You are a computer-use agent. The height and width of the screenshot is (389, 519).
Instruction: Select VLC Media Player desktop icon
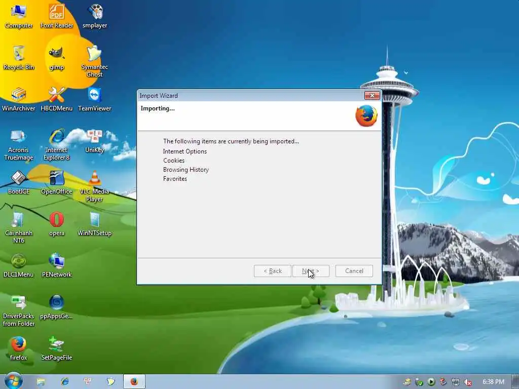[x=95, y=186]
